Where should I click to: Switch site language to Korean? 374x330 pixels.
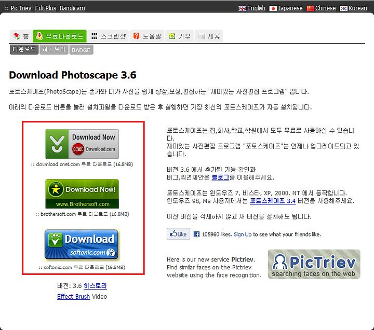(x=358, y=8)
